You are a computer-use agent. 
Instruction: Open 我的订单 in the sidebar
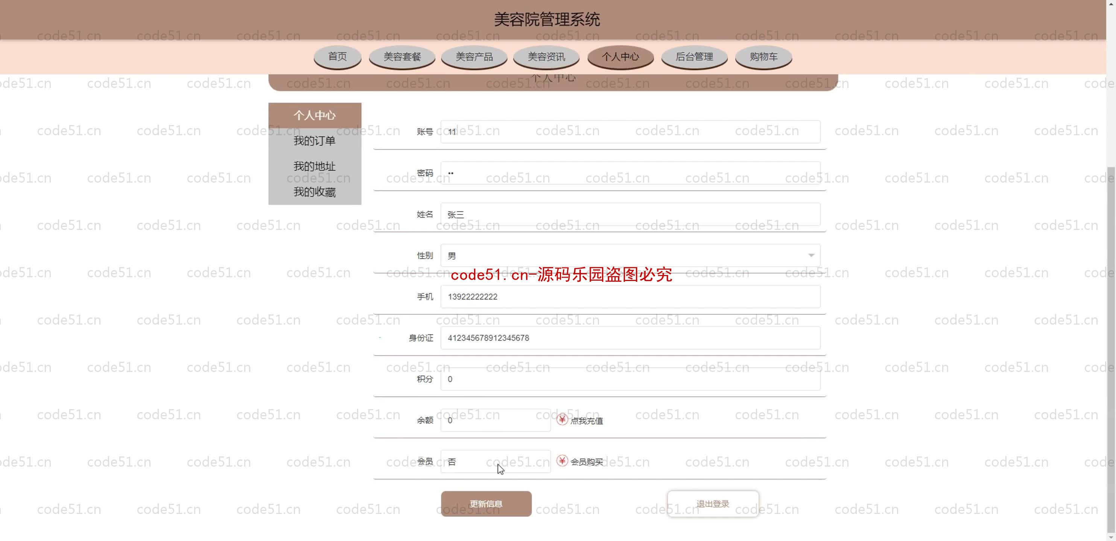(315, 141)
